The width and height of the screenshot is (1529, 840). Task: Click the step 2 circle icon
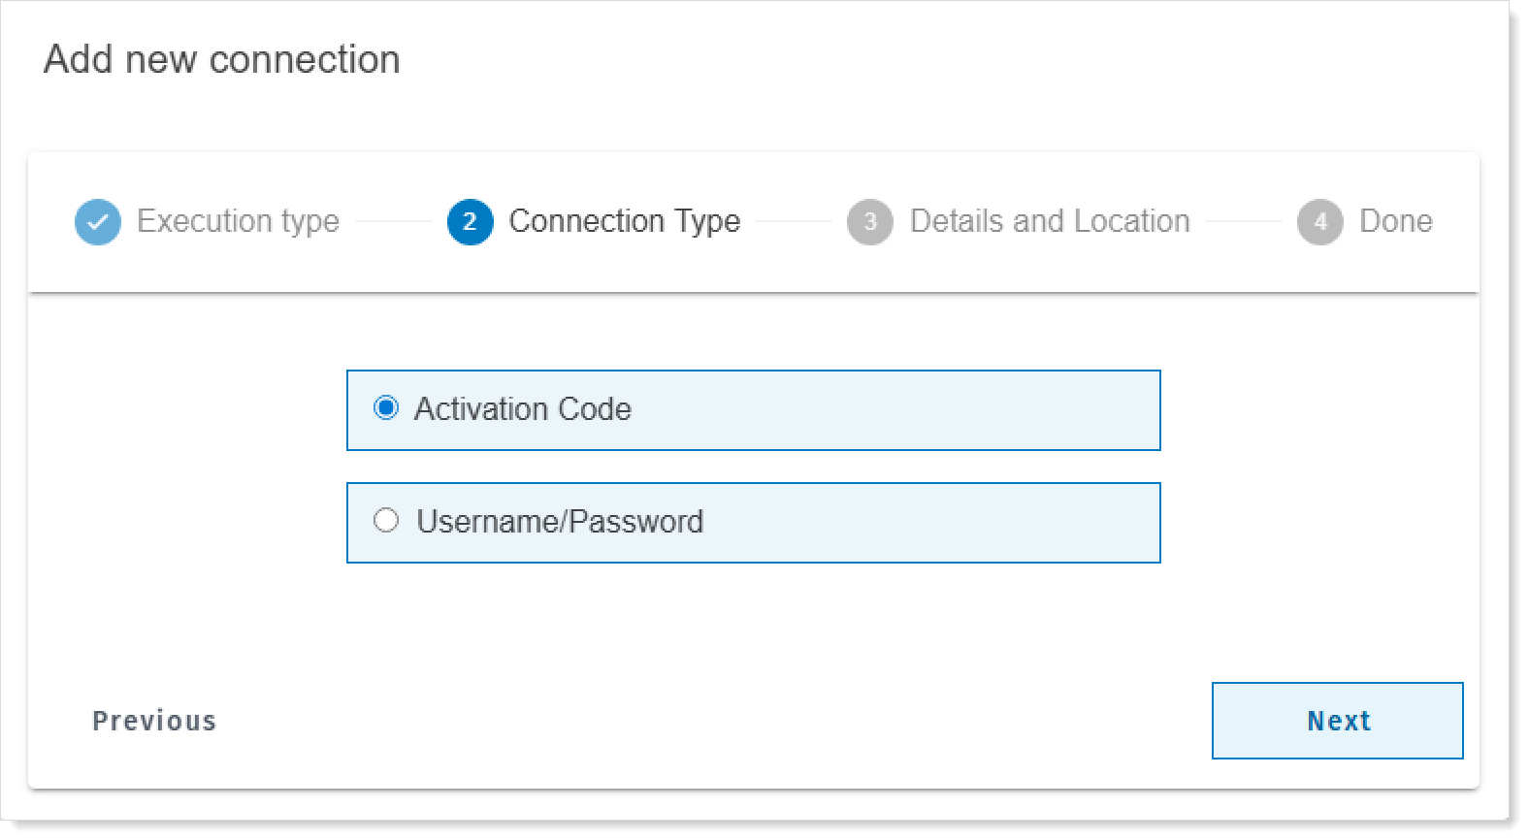pyautogui.click(x=471, y=222)
